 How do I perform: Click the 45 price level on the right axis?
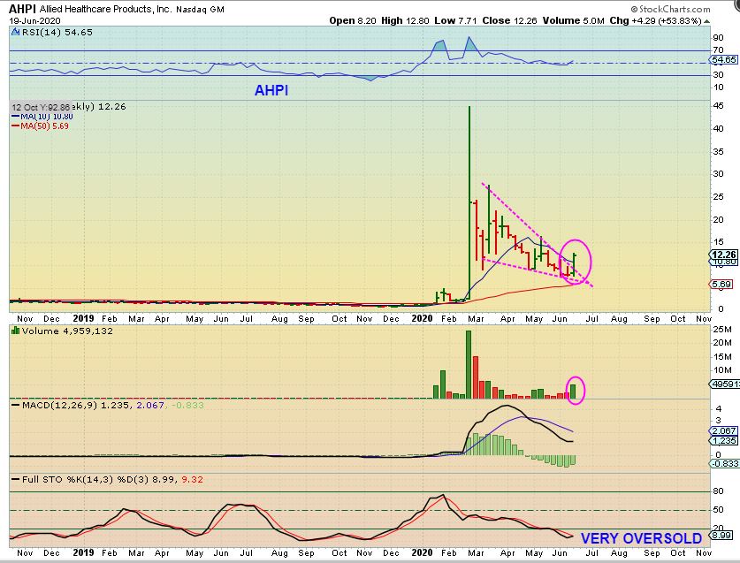718,106
